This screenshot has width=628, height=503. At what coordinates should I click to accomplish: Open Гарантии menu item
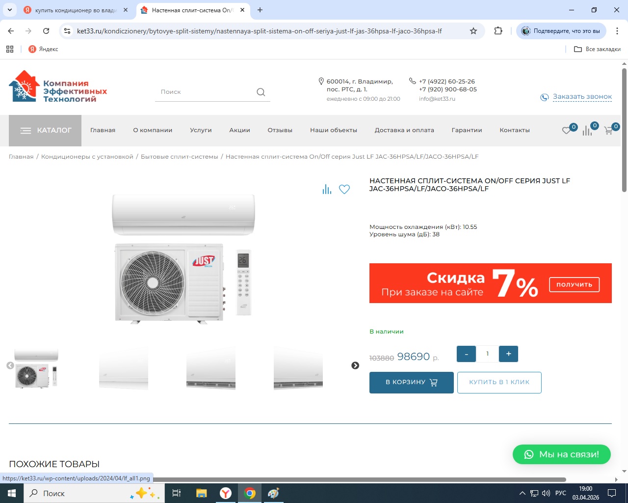coord(467,130)
